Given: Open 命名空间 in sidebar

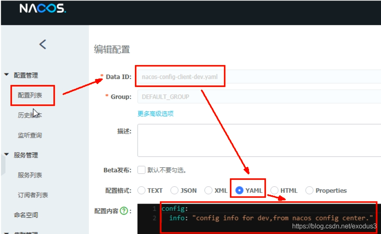Looking at the screenshot, I should (x=26, y=215).
